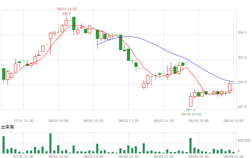Click price chart's 08/01 10:00 time label
252x158 pixels.
point(58,121)
